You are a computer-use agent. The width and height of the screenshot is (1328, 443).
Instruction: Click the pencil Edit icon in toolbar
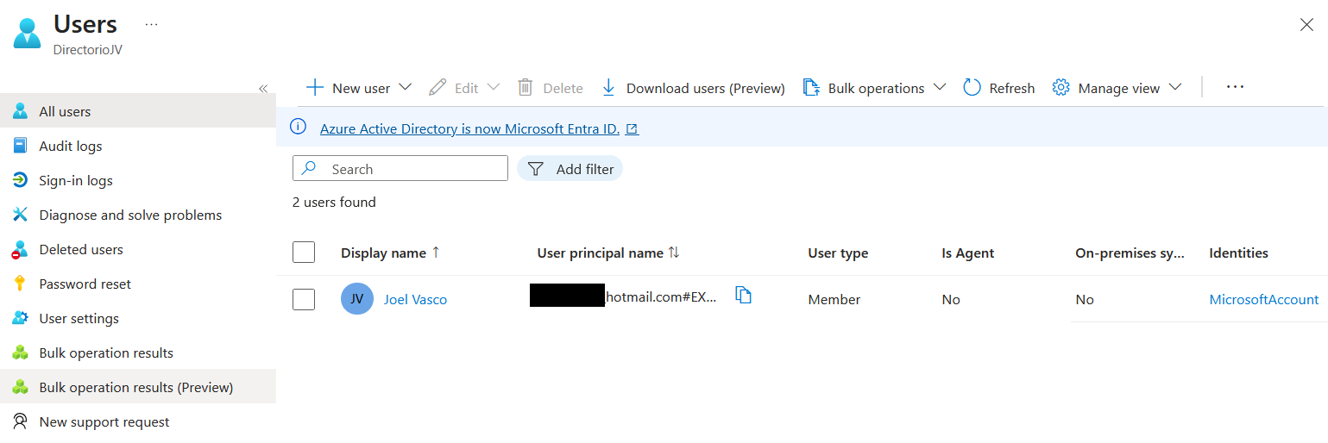point(437,88)
